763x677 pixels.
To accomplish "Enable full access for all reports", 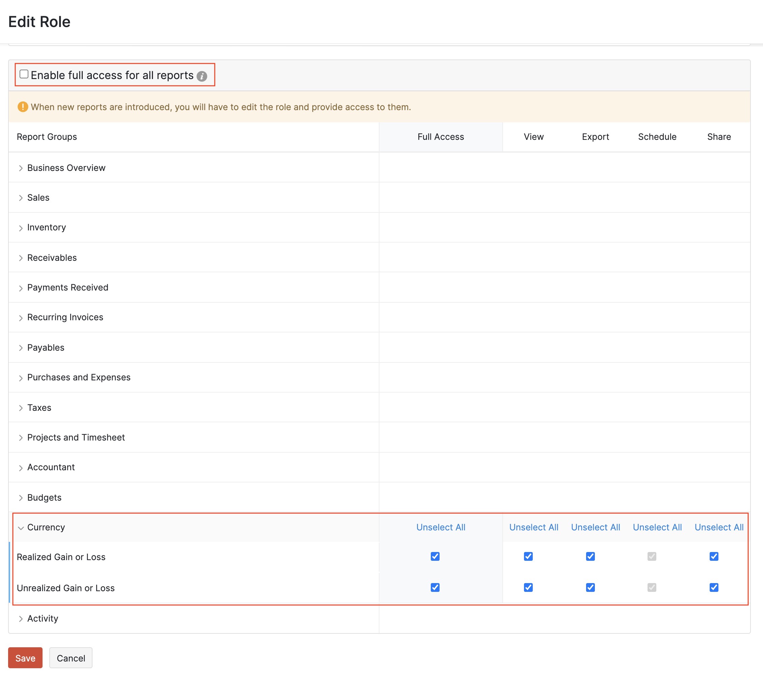I will click(x=24, y=74).
